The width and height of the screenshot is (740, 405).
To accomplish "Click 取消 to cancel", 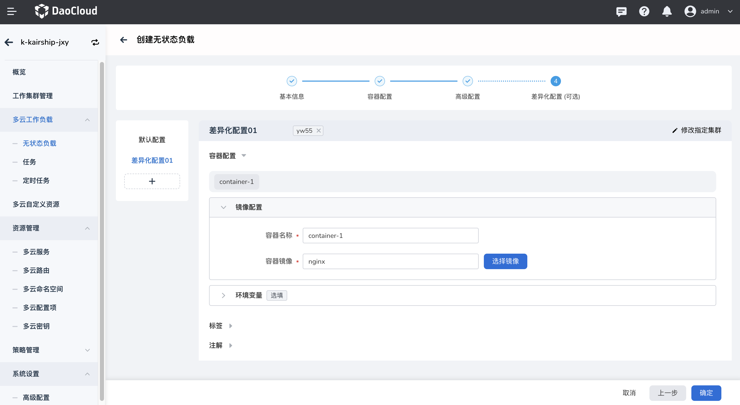I will point(629,393).
